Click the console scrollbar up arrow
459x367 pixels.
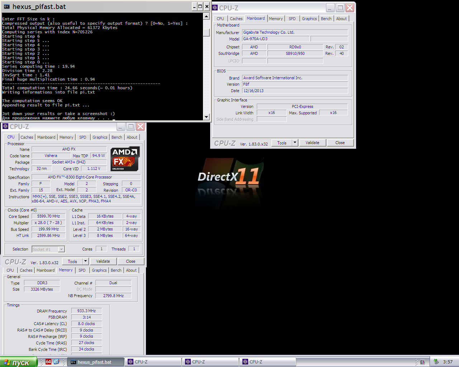(206, 16)
